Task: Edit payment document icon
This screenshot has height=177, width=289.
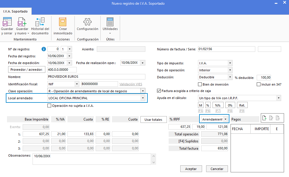Action: (x=271, y=118)
